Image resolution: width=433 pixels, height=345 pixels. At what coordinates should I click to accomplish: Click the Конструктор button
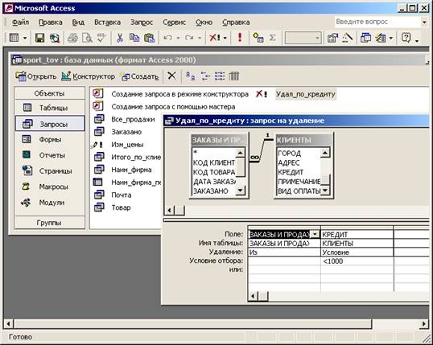pos(88,76)
